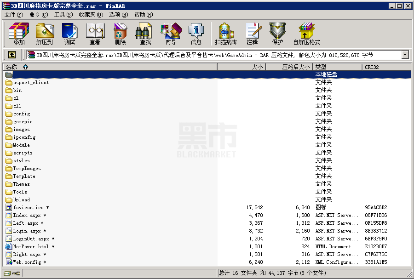Image resolution: width=414 pixels, height=279 pixels.
Task: Click the Index.aspx file icon
Action: point(9,215)
